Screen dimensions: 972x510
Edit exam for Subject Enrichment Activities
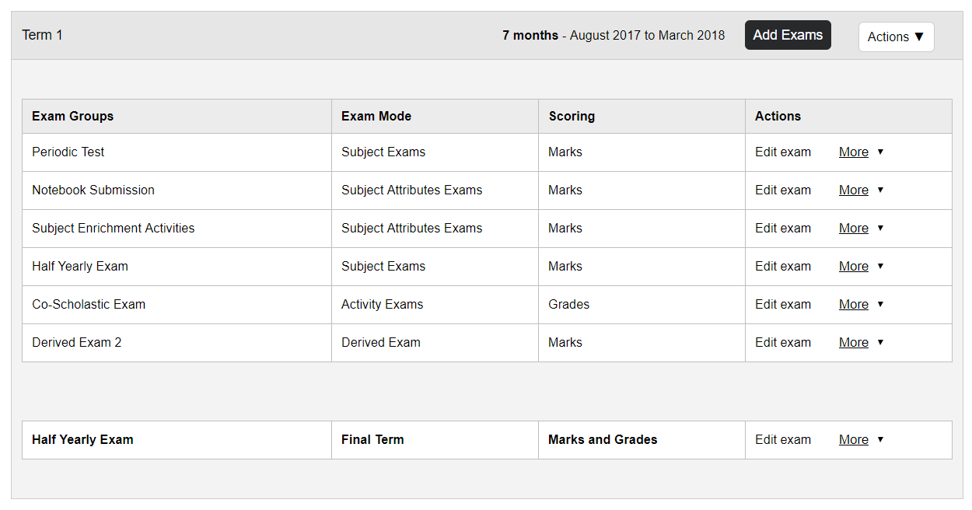tap(783, 229)
